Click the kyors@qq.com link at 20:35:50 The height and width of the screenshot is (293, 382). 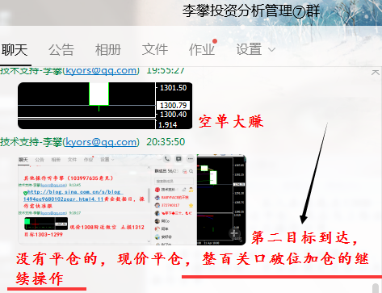pyautogui.click(x=101, y=142)
